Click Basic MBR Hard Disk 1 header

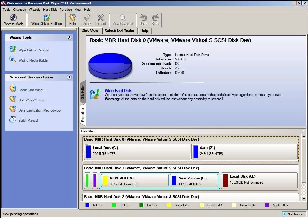(x=142, y=168)
